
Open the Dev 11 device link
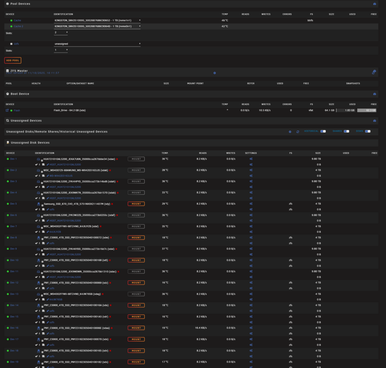coord(14,271)
